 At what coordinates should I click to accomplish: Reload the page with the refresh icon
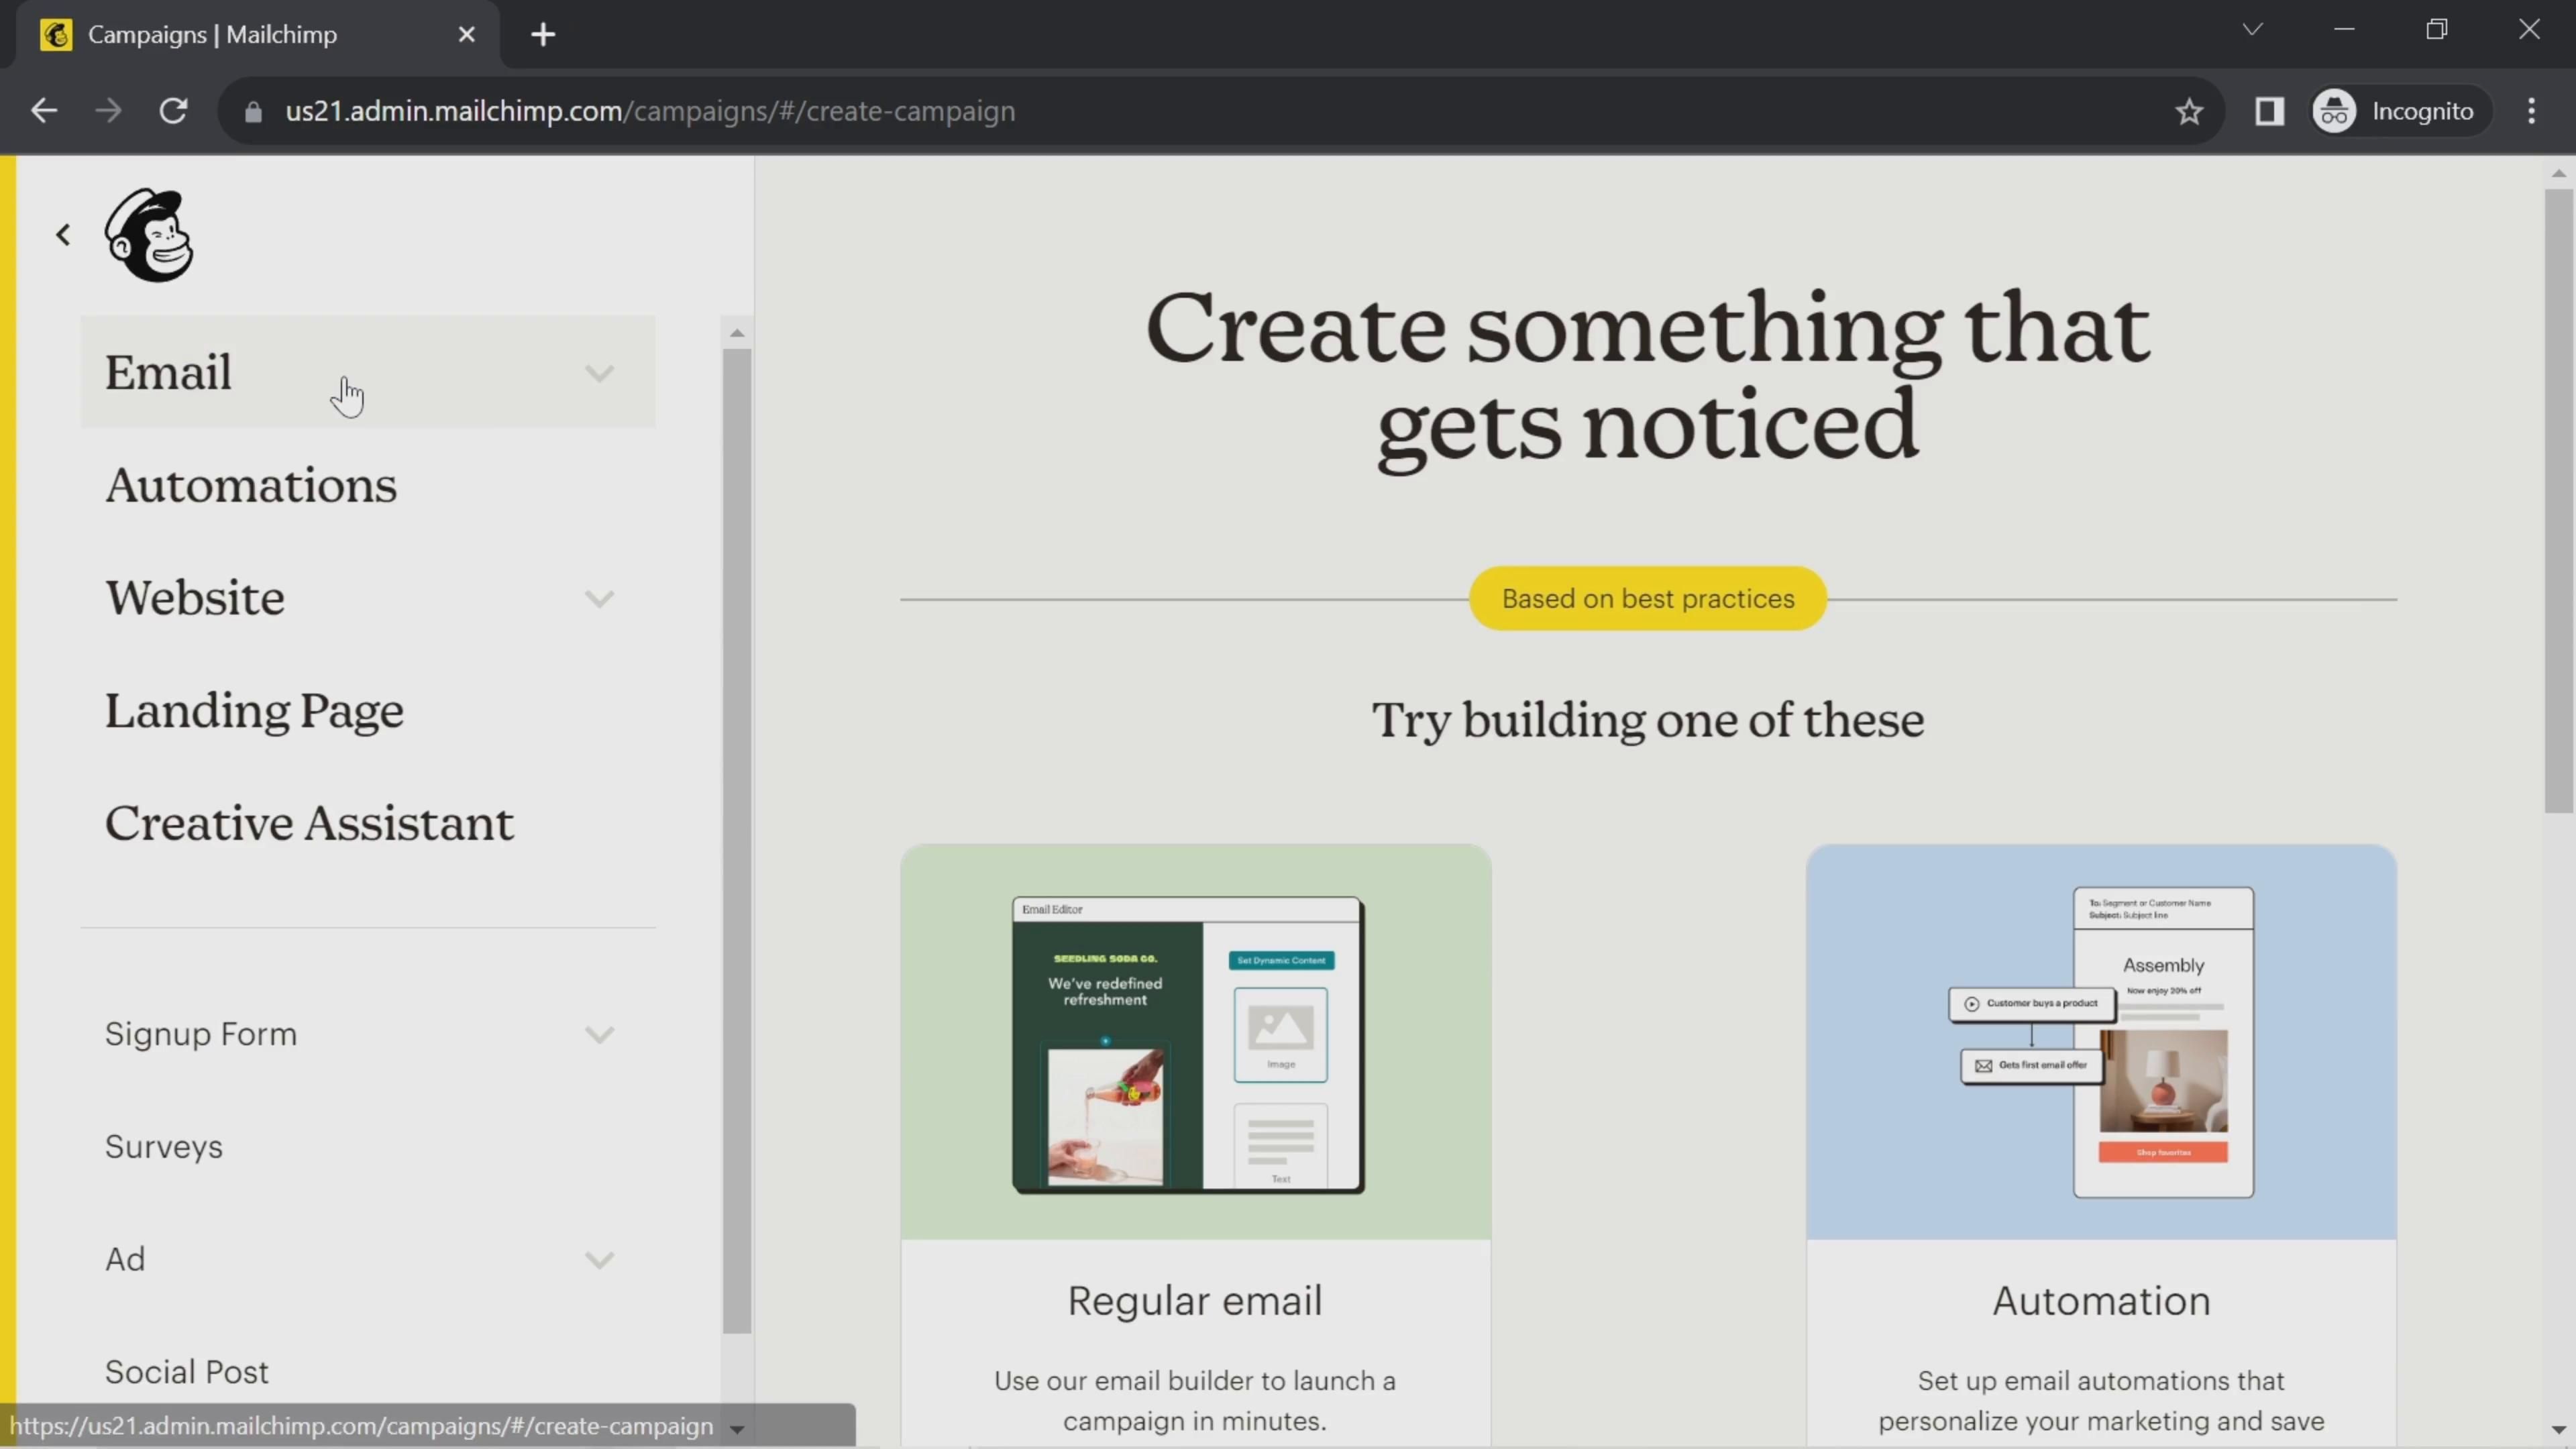tap(174, 111)
